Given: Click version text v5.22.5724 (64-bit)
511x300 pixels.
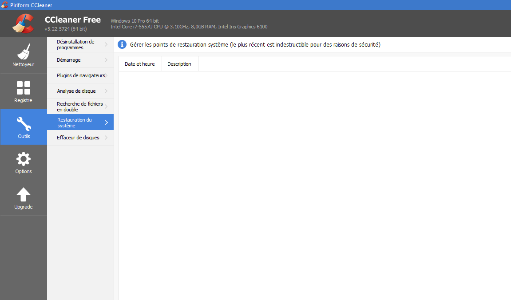Looking at the screenshot, I should (x=66, y=29).
